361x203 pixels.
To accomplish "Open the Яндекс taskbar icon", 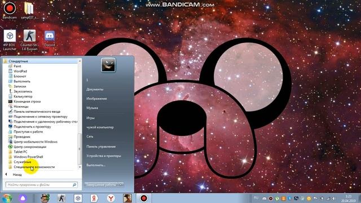I will click(x=94, y=198).
